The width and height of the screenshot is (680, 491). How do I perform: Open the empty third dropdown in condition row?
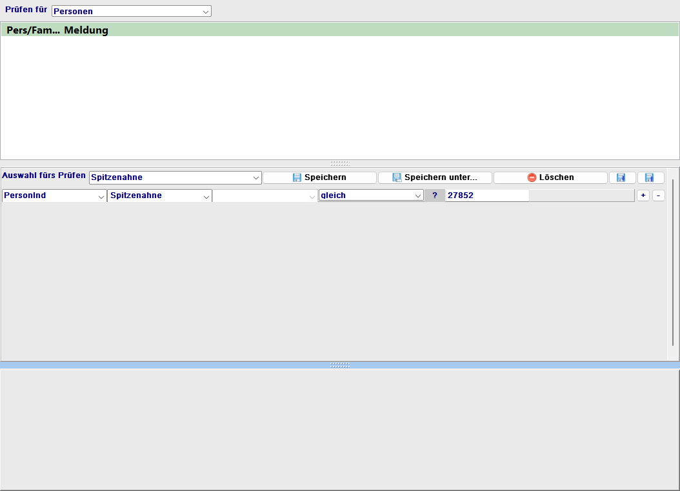tap(265, 195)
